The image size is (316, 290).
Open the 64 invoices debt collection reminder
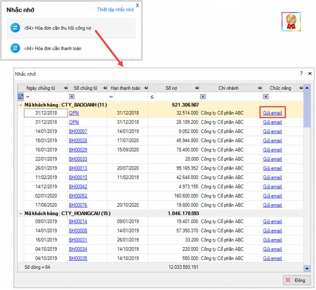71,28
